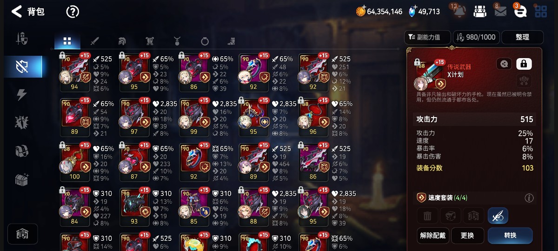Open the lightning bolt sidebar category
Viewport: 558px width, 251px height.
tap(22, 95)
